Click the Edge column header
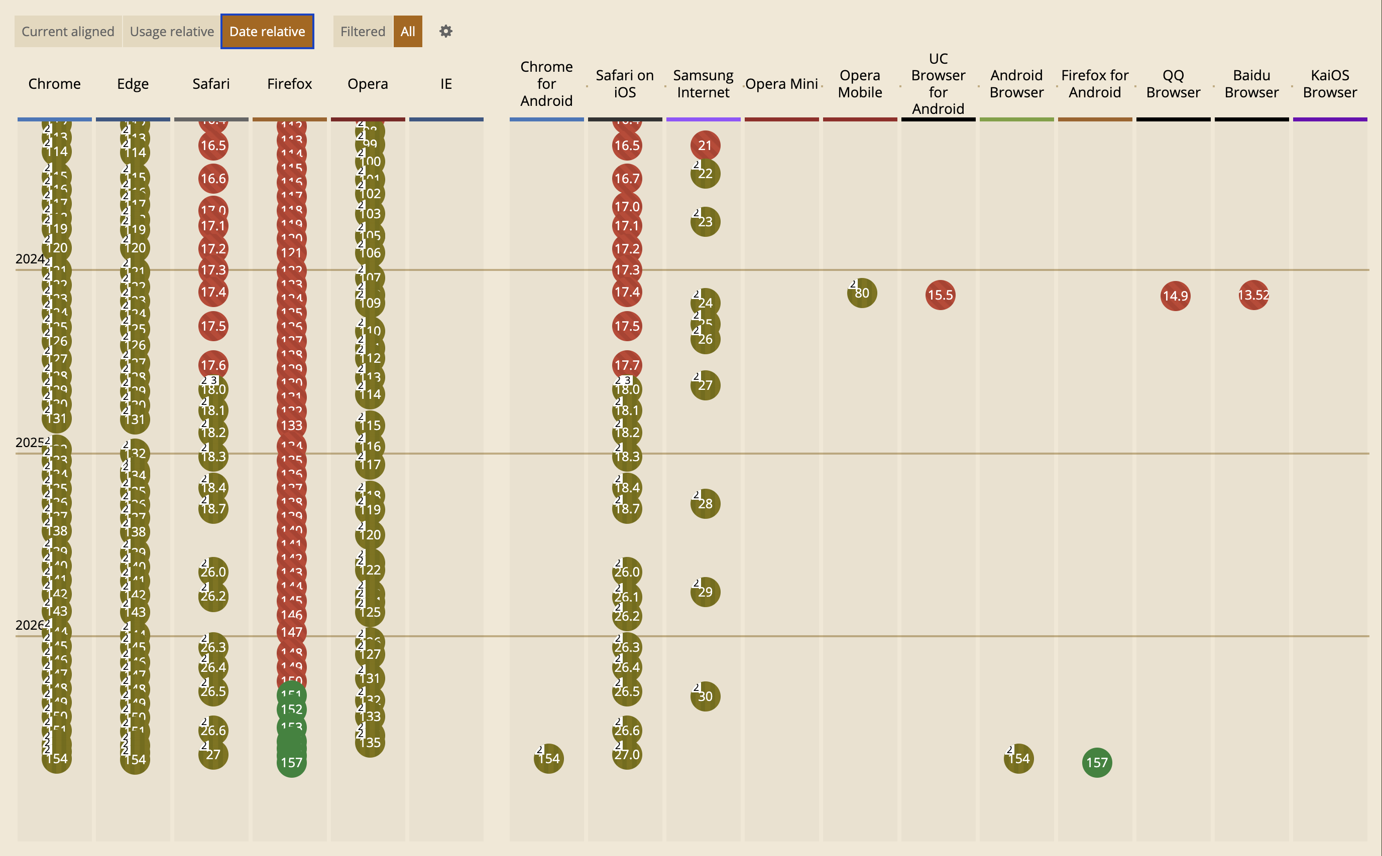Screen dimensions: 1382x856 point(133,84)
